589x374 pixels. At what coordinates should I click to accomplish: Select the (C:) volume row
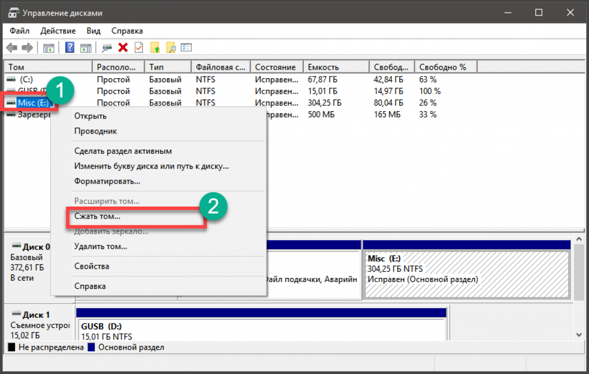pyautogui.click(x=27, y=79)
